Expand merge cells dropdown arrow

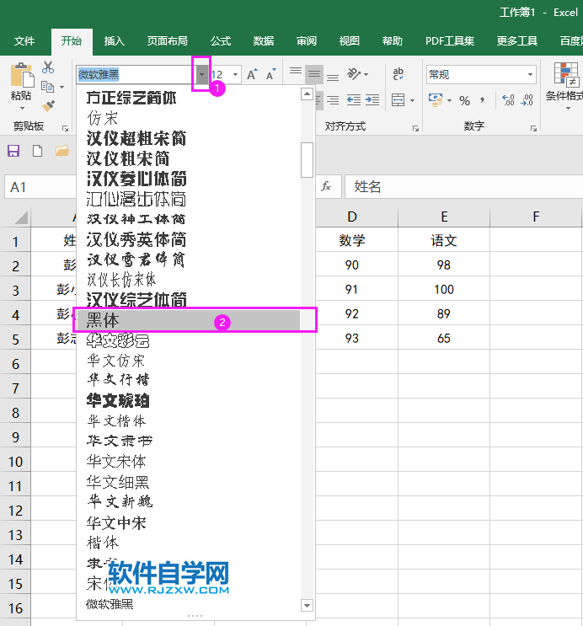click(412, 100)
